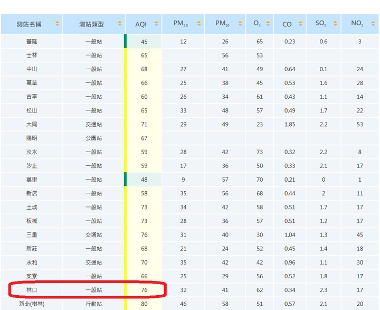The height and width of the screenshot is (310, 380).
Task: Click 行動站 type in 新北(樹林) row
Action: 94,304
